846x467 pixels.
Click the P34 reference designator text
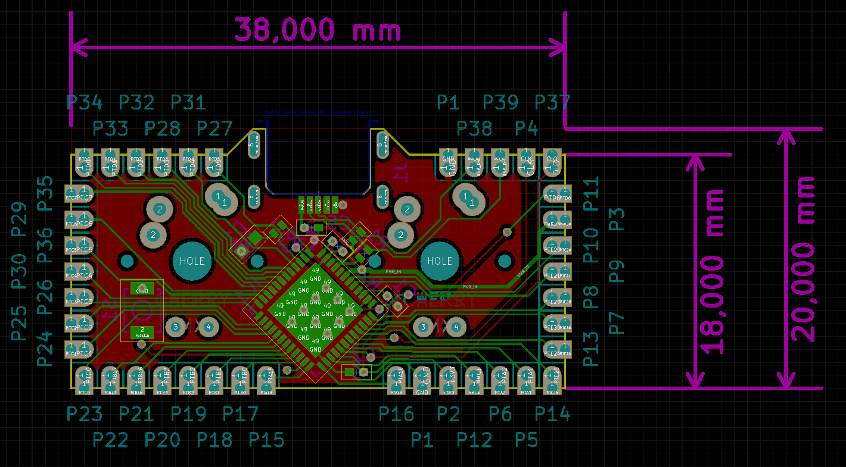pyautogui.click(x=84, y=103)
